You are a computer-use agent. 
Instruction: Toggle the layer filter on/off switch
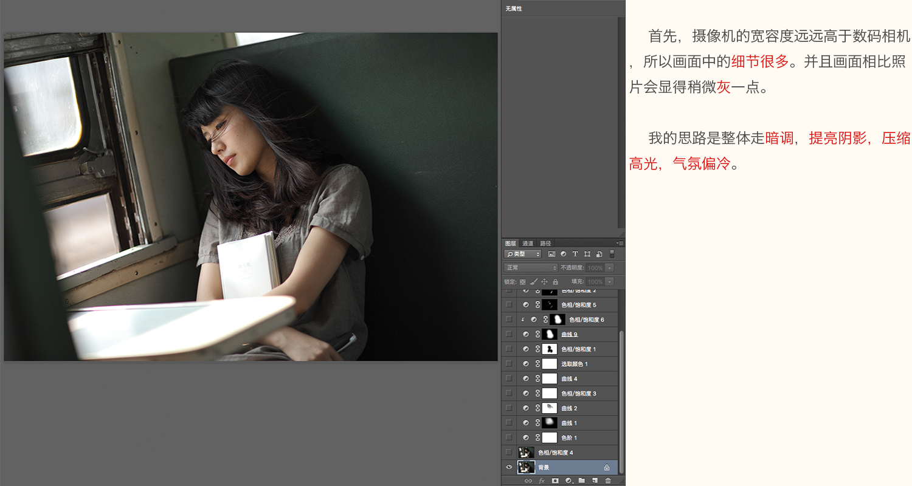tap(612, 254)
